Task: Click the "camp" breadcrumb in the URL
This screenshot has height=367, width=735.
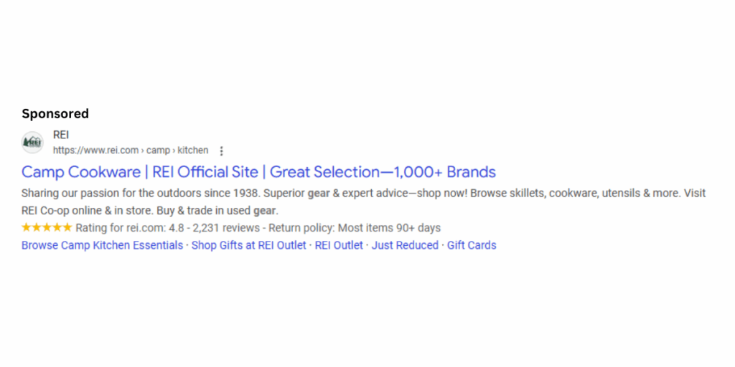Action: tap(159, 151)
